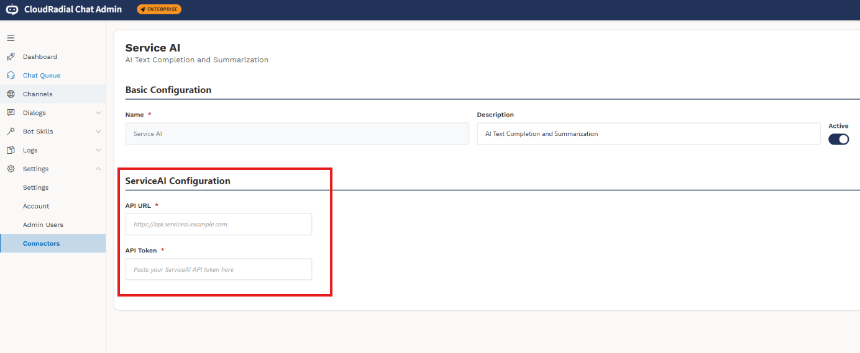Collapse the Settings section chevron
This screenshot has height=353, width=860.
[98, 169]
